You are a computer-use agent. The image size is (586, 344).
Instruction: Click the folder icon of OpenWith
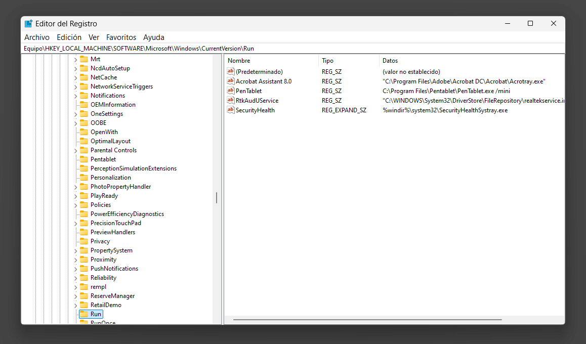[84, 132]
